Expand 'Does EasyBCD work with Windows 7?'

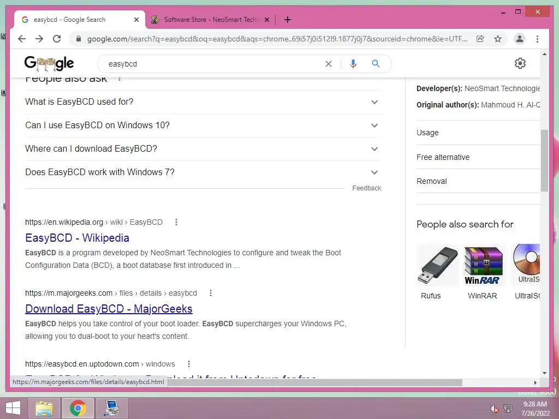click(203, 172)
